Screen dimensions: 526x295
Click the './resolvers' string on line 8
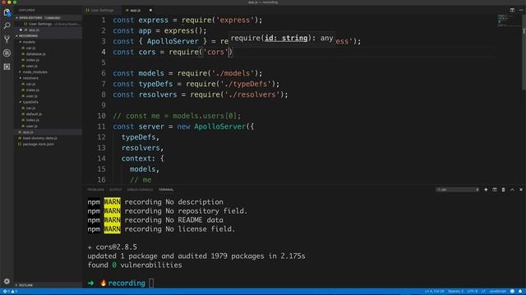click(252, 94)
